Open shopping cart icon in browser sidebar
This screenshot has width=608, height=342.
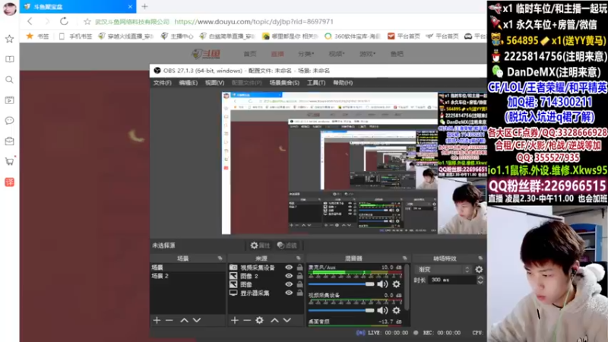click(9, 161)
